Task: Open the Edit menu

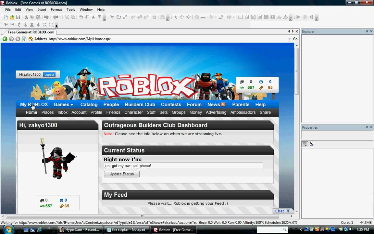Action: [x=18, y=9]
